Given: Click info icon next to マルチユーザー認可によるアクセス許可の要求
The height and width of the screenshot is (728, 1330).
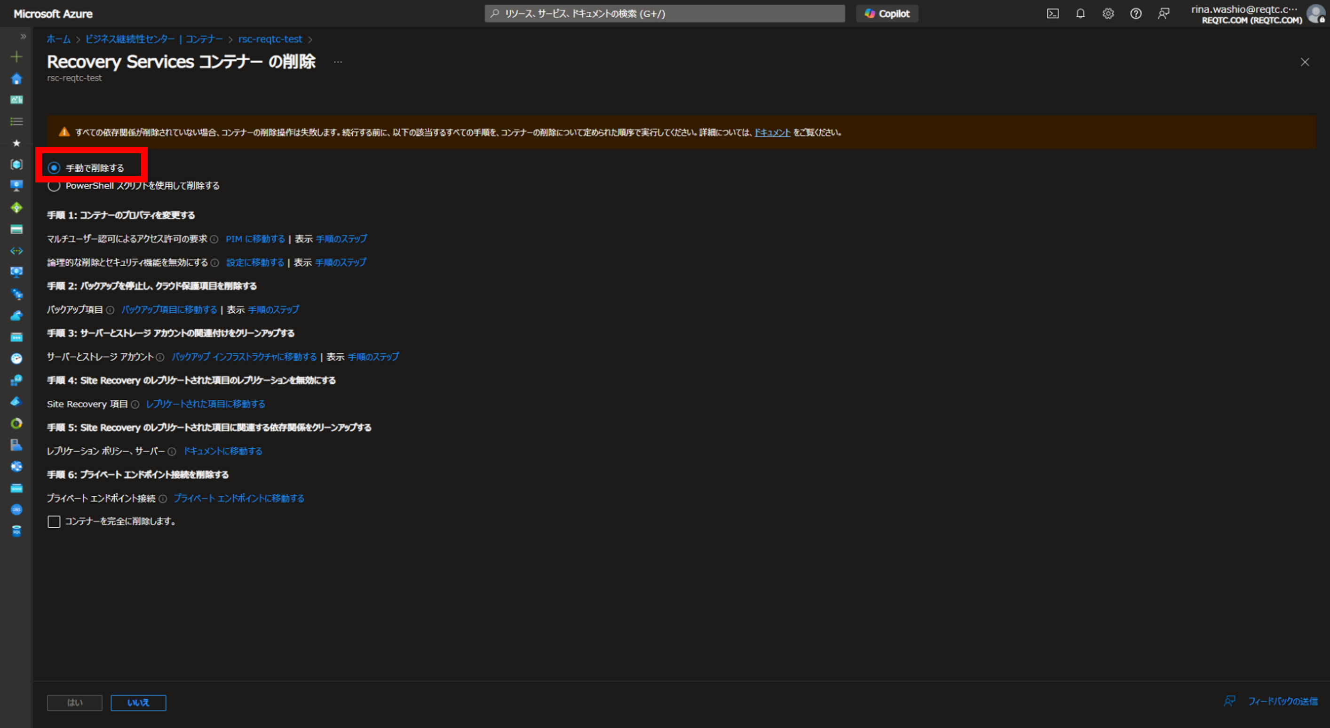Looking at the screenshot, I should pyautogui.click(x=214, y=239).
